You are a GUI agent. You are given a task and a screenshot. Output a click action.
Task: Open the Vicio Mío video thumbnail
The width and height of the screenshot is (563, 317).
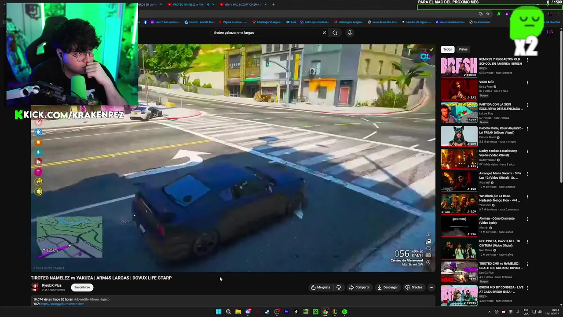tap(459, 90)
